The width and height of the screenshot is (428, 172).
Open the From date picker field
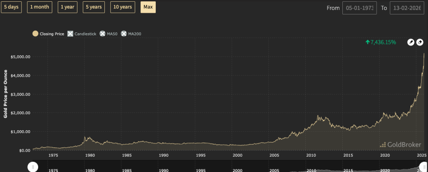[x=359, y=8]
